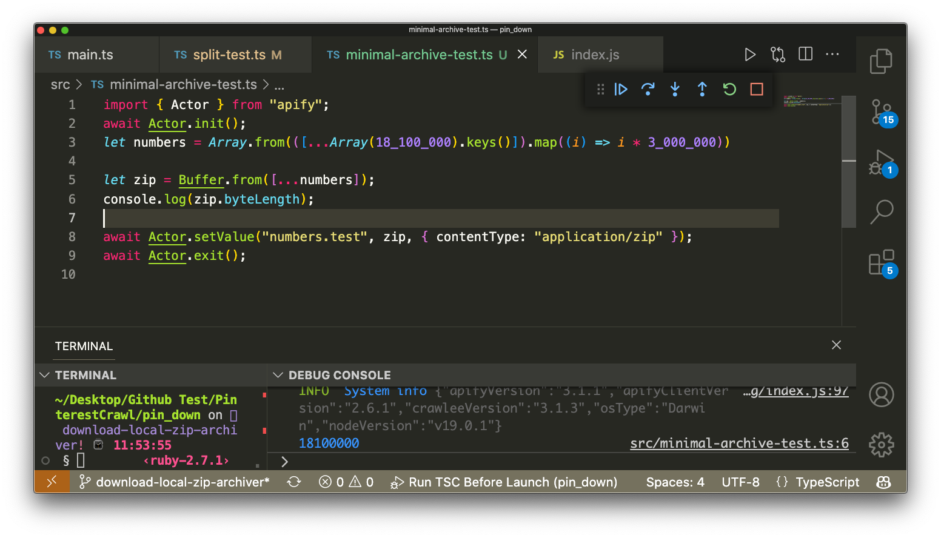Image resolution: width=941 pixels, height=538 pixels.
Task: Open src/minimal-archive-test.ts:6 source link
Action: 739,443
